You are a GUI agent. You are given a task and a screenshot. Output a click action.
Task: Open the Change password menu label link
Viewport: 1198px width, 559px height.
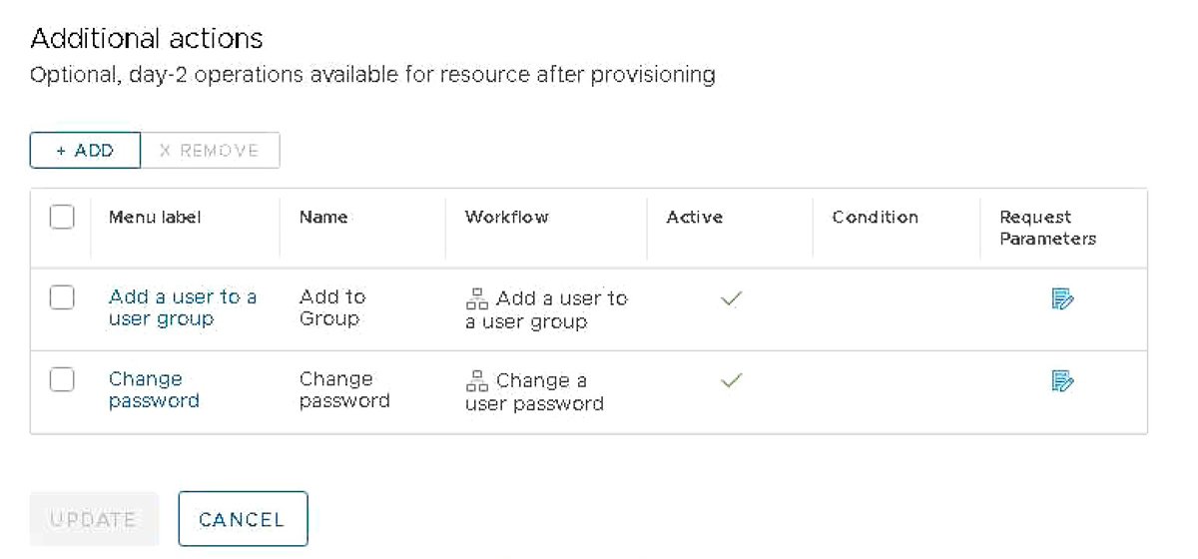pos(153,389)
